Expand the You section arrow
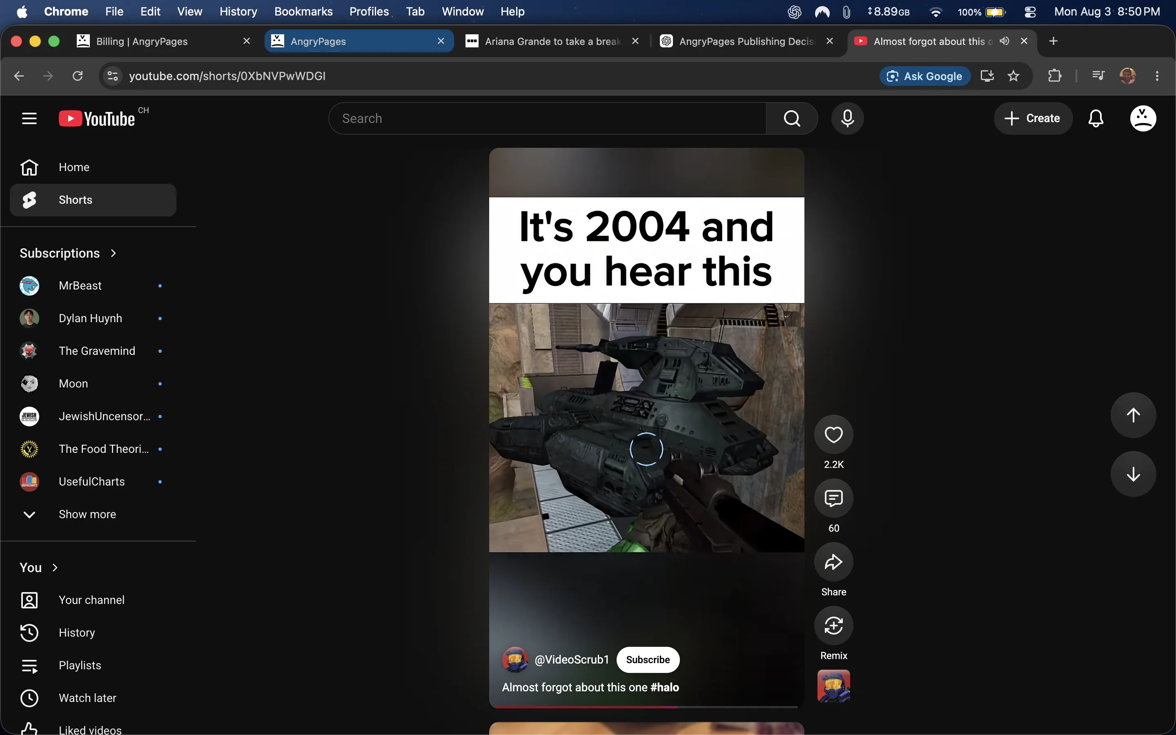Screen dimensions: 1176x735 pyautogui.click(x=55, y=567)
